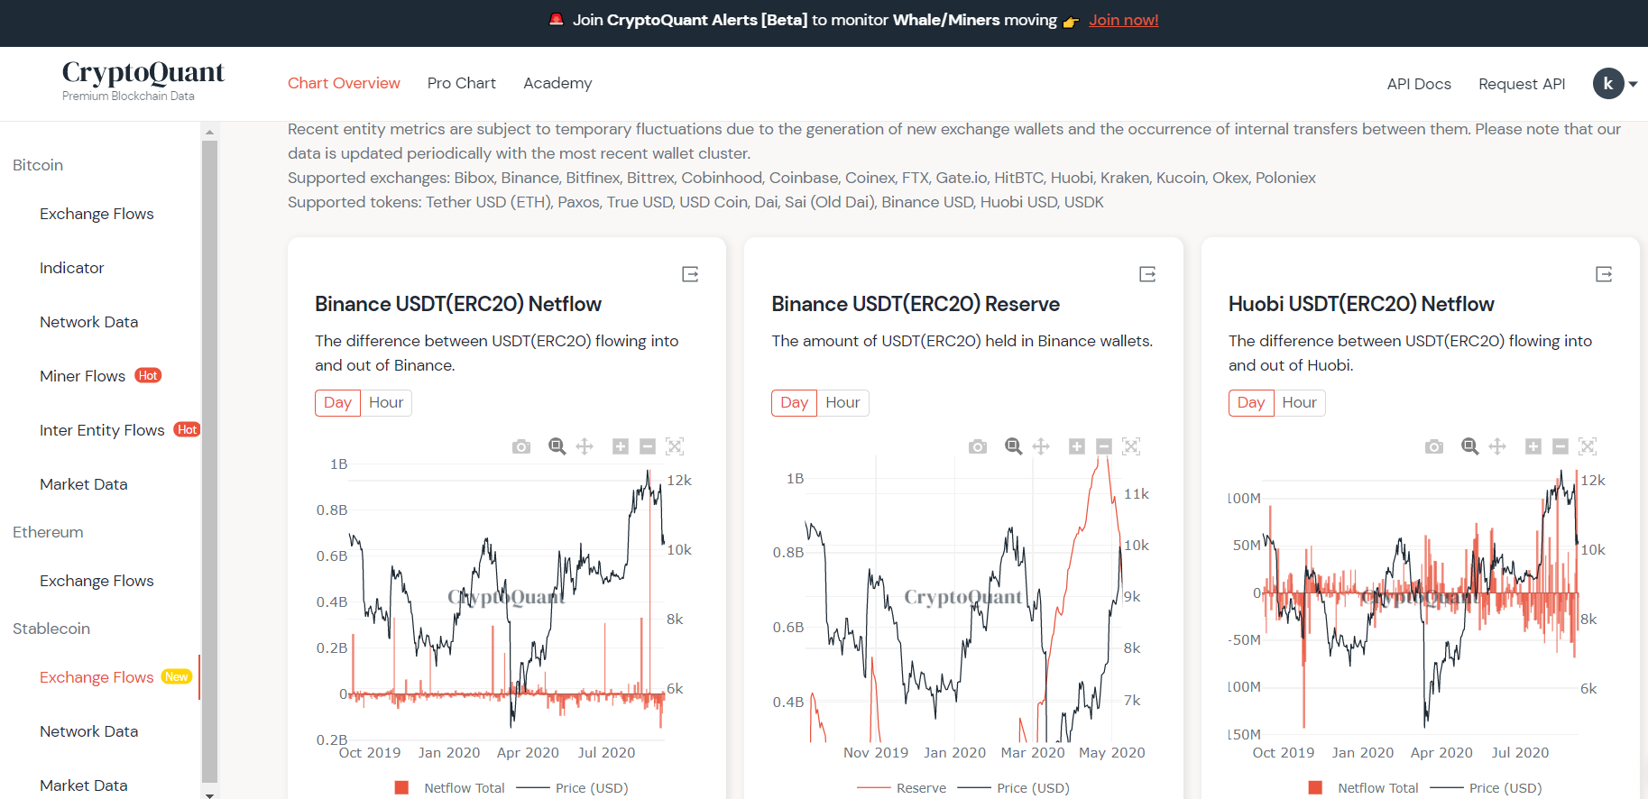
Task: Open Academy tab
Action: click(x=557, y=83)
